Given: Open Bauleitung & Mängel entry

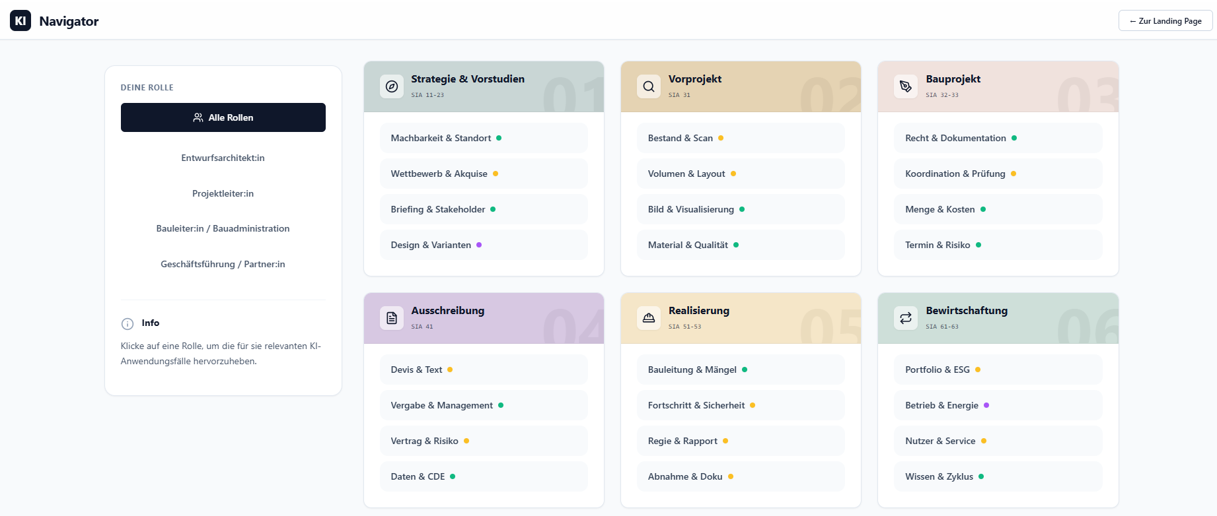Looking at the screenshot, I should (x=741, y=370).
